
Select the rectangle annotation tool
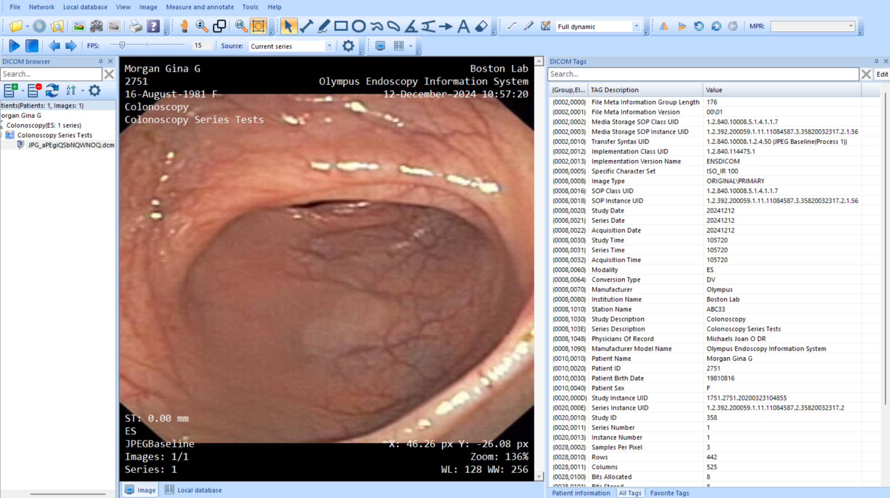[341, 26]
